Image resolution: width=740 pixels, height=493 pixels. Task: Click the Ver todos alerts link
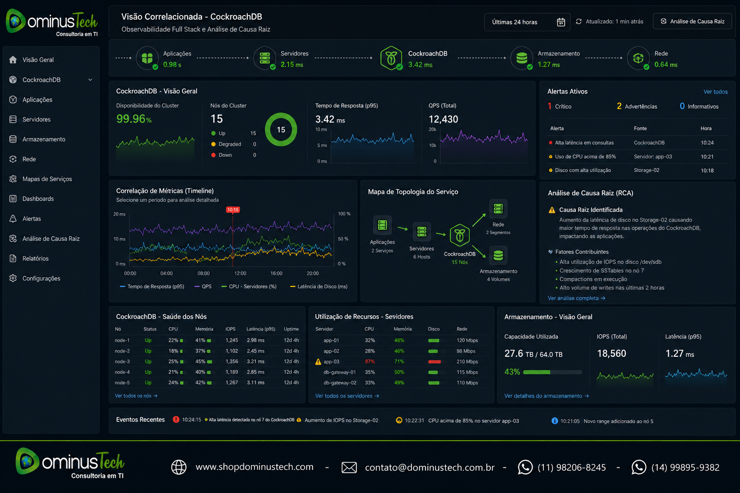[715, 91]
